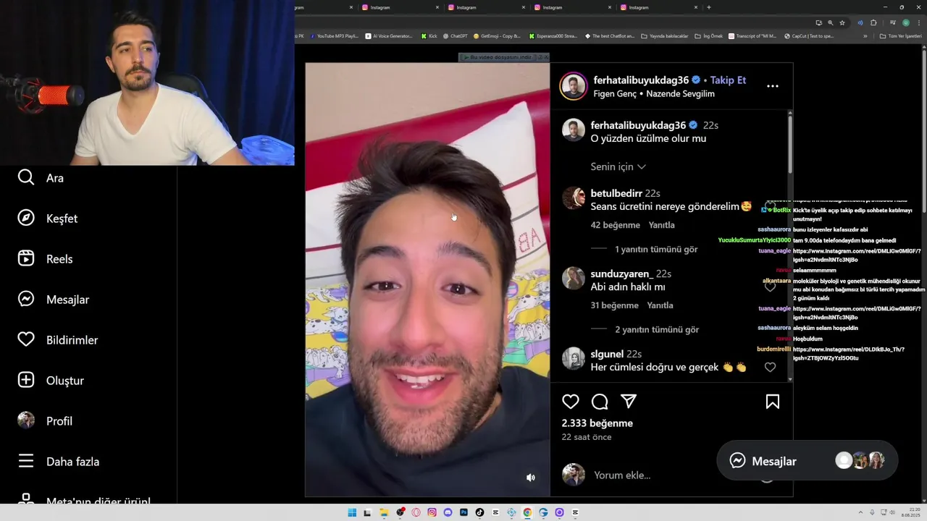The width and height of the screenshot is (927, 521).
Task: Open TikTok from taskbar
Action: pos(479,512)
